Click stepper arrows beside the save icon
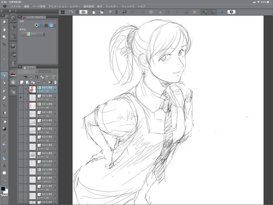The width and height of the screenshot is (273, 205). pos(116,12)
